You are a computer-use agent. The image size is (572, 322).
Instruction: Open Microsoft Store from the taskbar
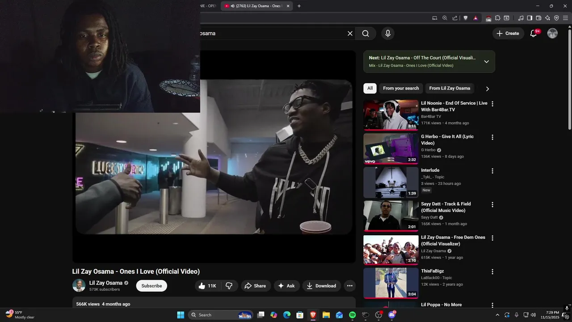click(300, 315)
